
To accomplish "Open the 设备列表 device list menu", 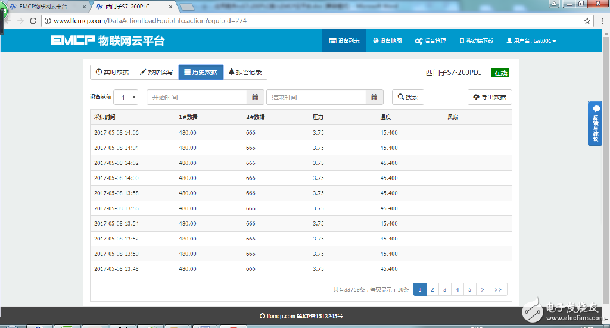I will pos(344,41).
